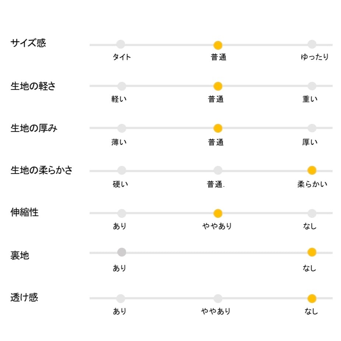Click the selected 普通 dot for サイズ感
The width and height of the screenshot is (341, 341).
tap(218, 45)
